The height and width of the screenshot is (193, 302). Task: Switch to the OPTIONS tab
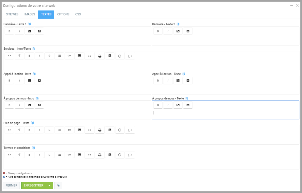[x=63, y=14]
